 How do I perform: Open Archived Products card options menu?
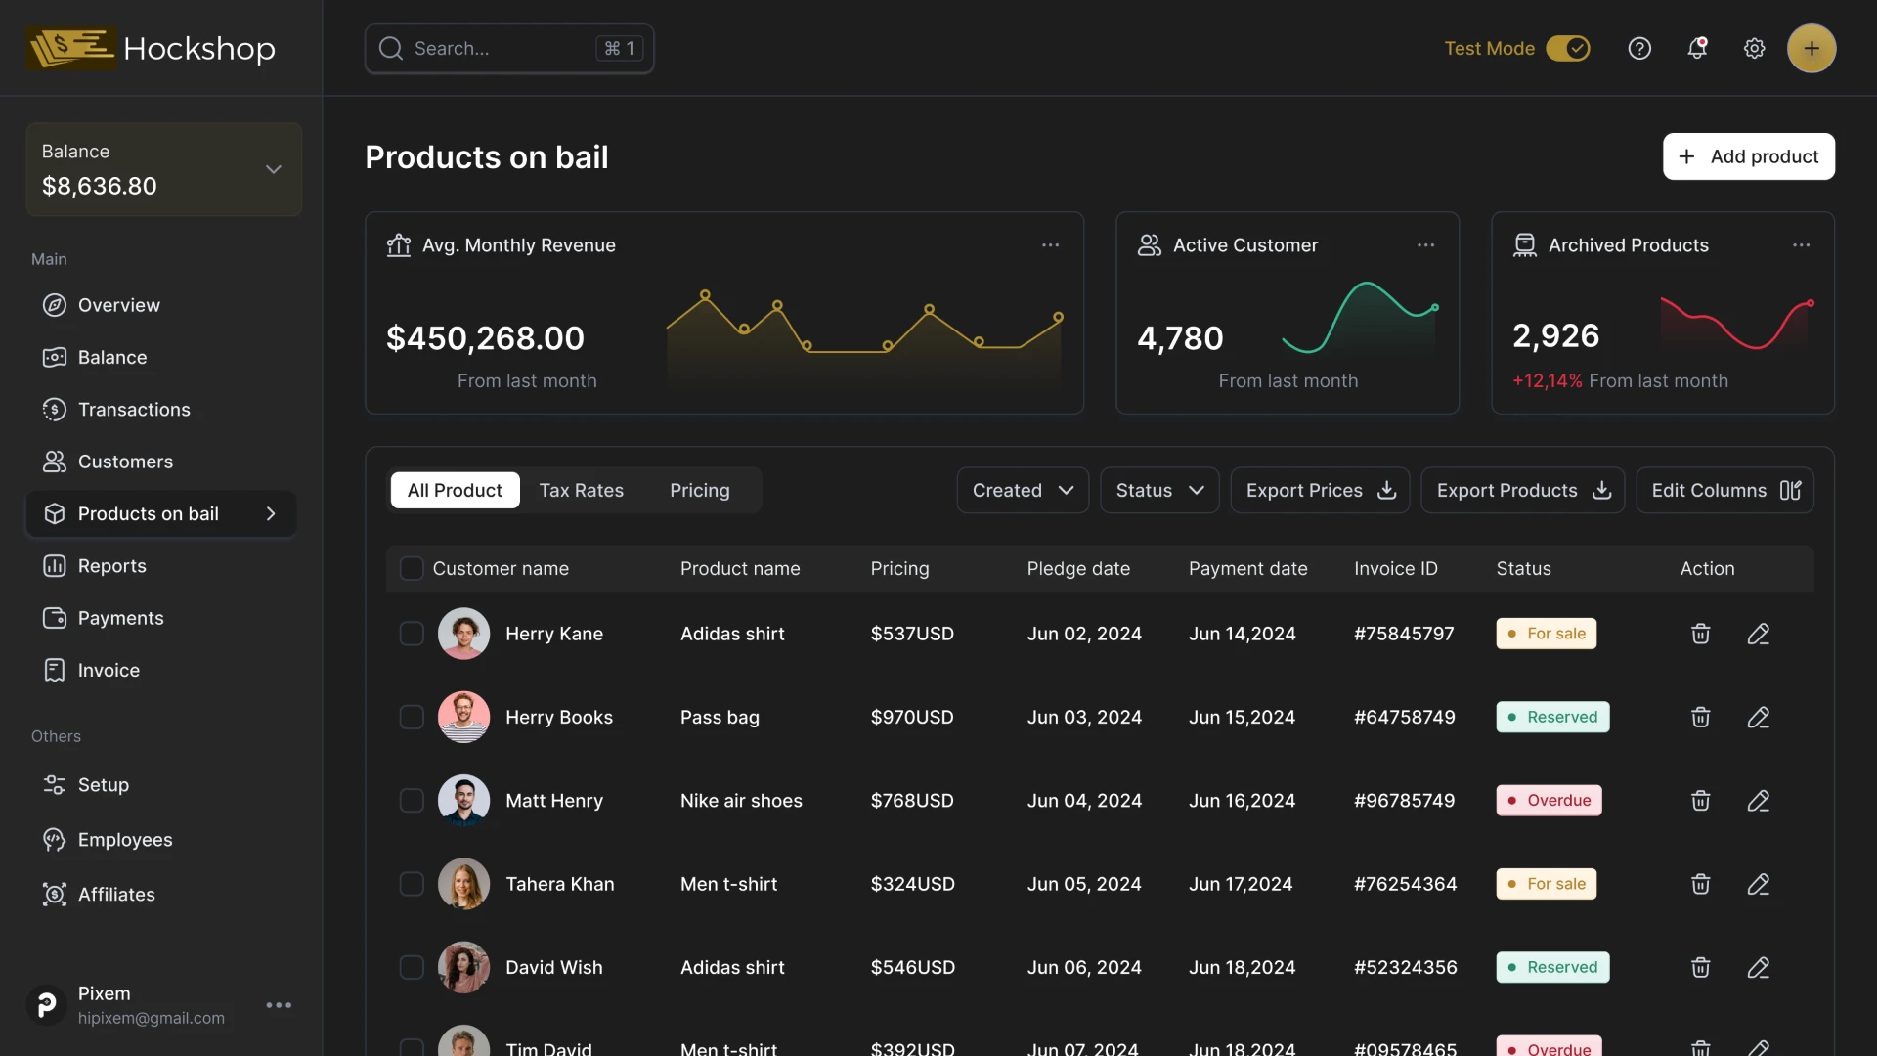1801,245
